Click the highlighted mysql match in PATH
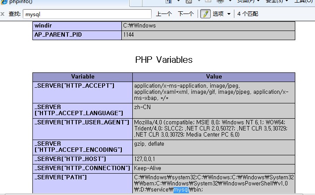Image resolution: width=315 pixels, height=195 pixels. click(x=181, y=190)
